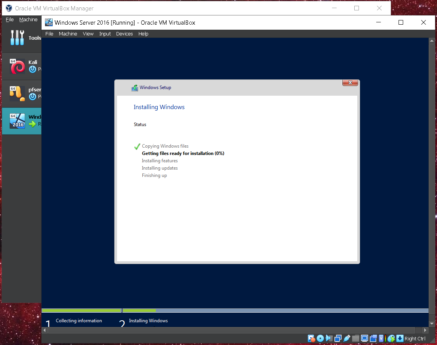Open the Input menu
Image resolution: width=437 pixels, height=345 pixels.
point(105,34)
